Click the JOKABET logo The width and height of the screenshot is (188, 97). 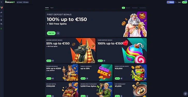(x=10, y=2)
